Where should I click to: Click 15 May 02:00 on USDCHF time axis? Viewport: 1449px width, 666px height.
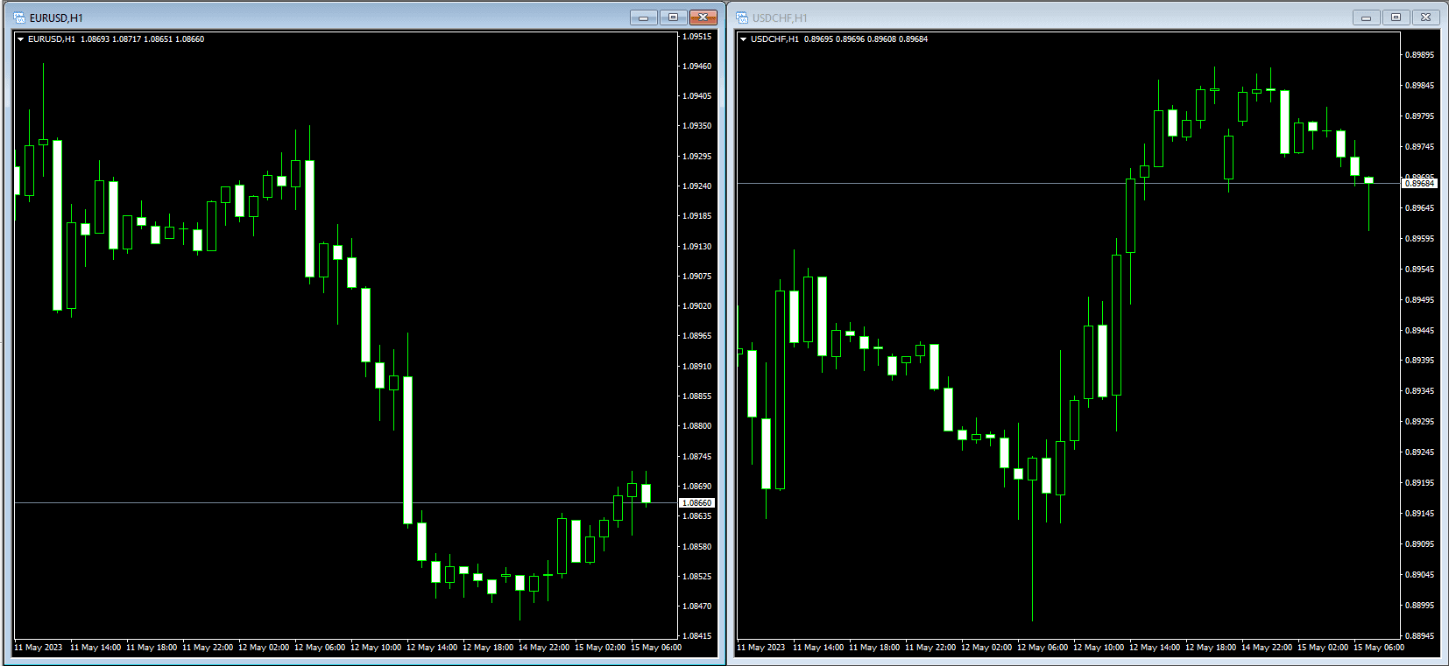click(x=1323, y=648)
